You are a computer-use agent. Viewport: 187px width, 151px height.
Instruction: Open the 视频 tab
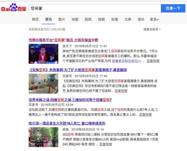[101, 19]
